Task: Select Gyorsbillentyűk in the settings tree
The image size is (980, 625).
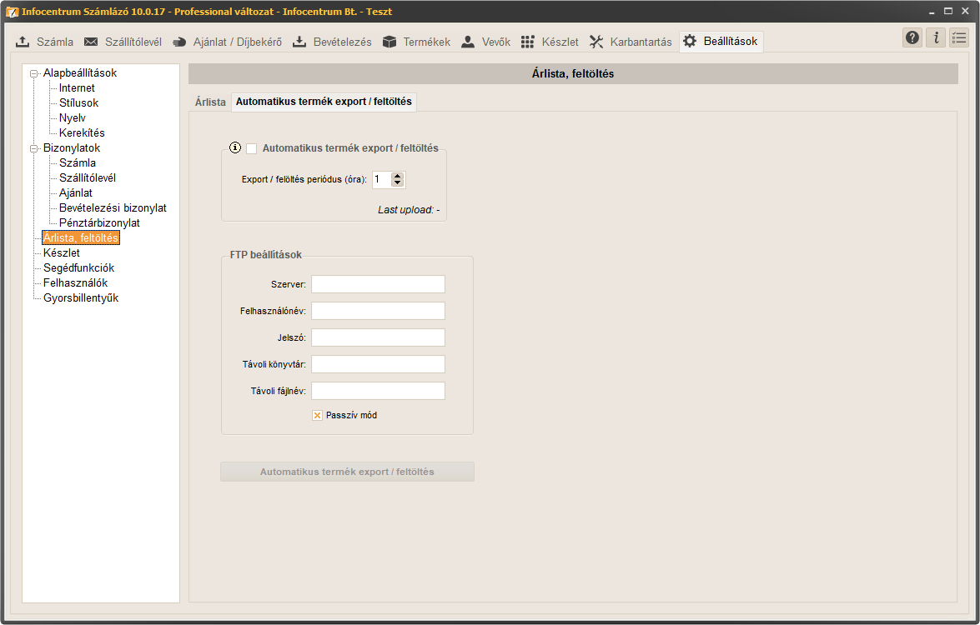Action: point(81,298)
